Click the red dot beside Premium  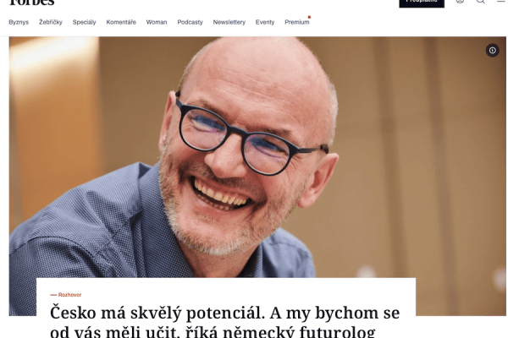tap(309, 17)
